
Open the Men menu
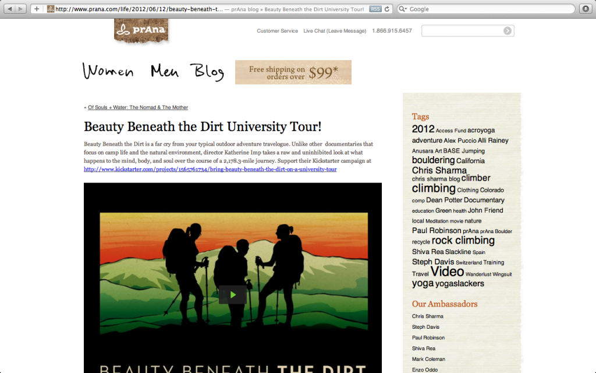click(x=165, y=71)
